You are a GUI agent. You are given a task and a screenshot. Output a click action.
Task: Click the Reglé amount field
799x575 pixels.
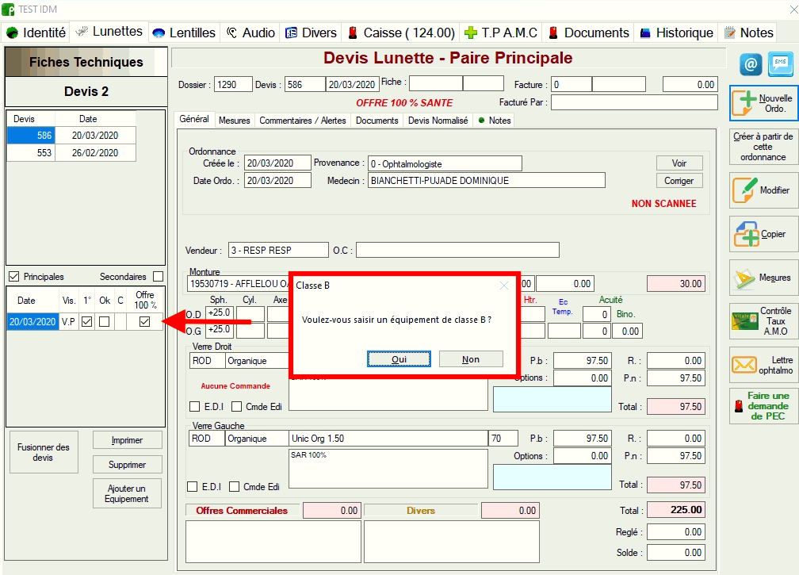676,532
